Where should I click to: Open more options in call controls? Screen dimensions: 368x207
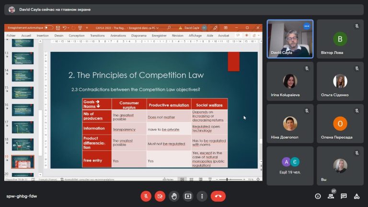click(202, 196)
